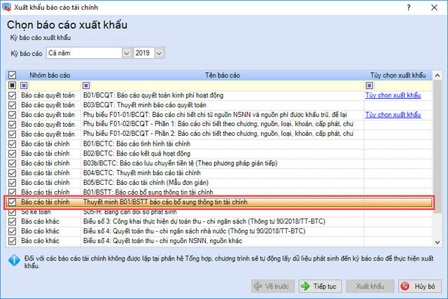Select row 'Biểu số 4: Quyết toán thu - chi nguồn NSNN'
The width and height of the screenshot is (448, 299).
[219, 242]
